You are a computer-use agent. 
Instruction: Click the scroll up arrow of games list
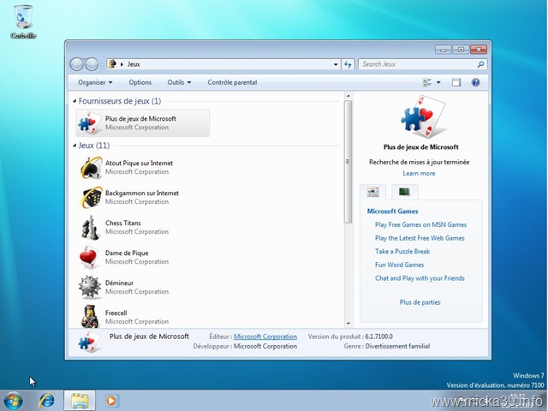tap(348, 95)
